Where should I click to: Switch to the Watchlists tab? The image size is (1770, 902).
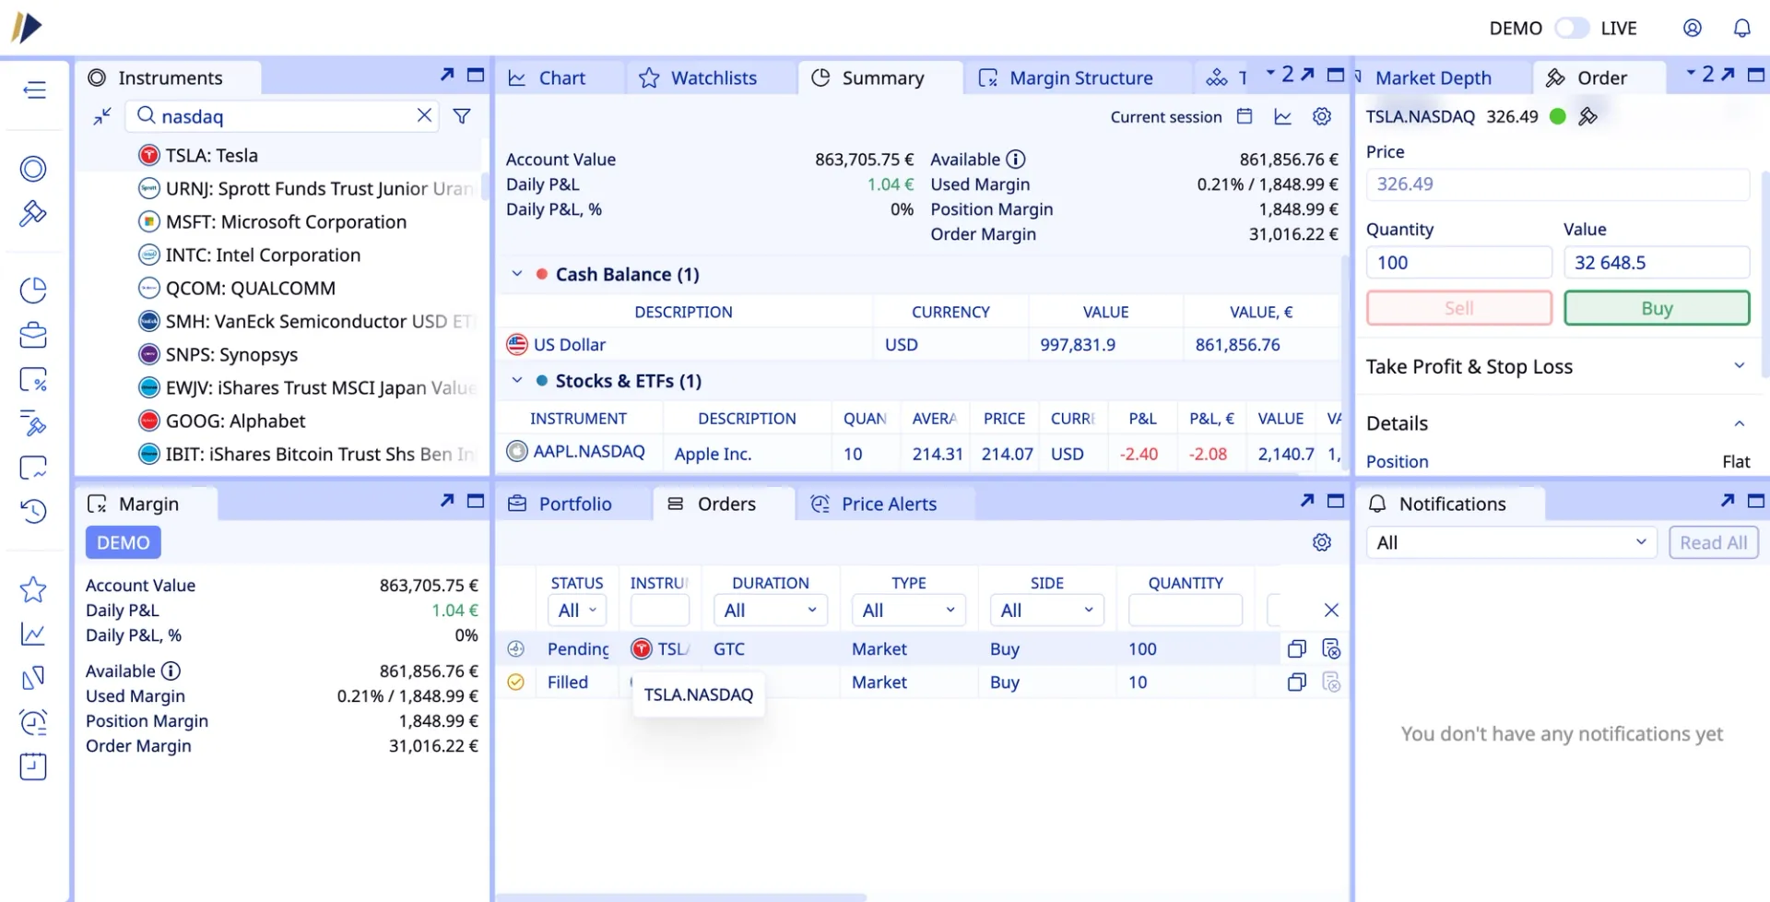pyautogui.click(x=712, y=78)
